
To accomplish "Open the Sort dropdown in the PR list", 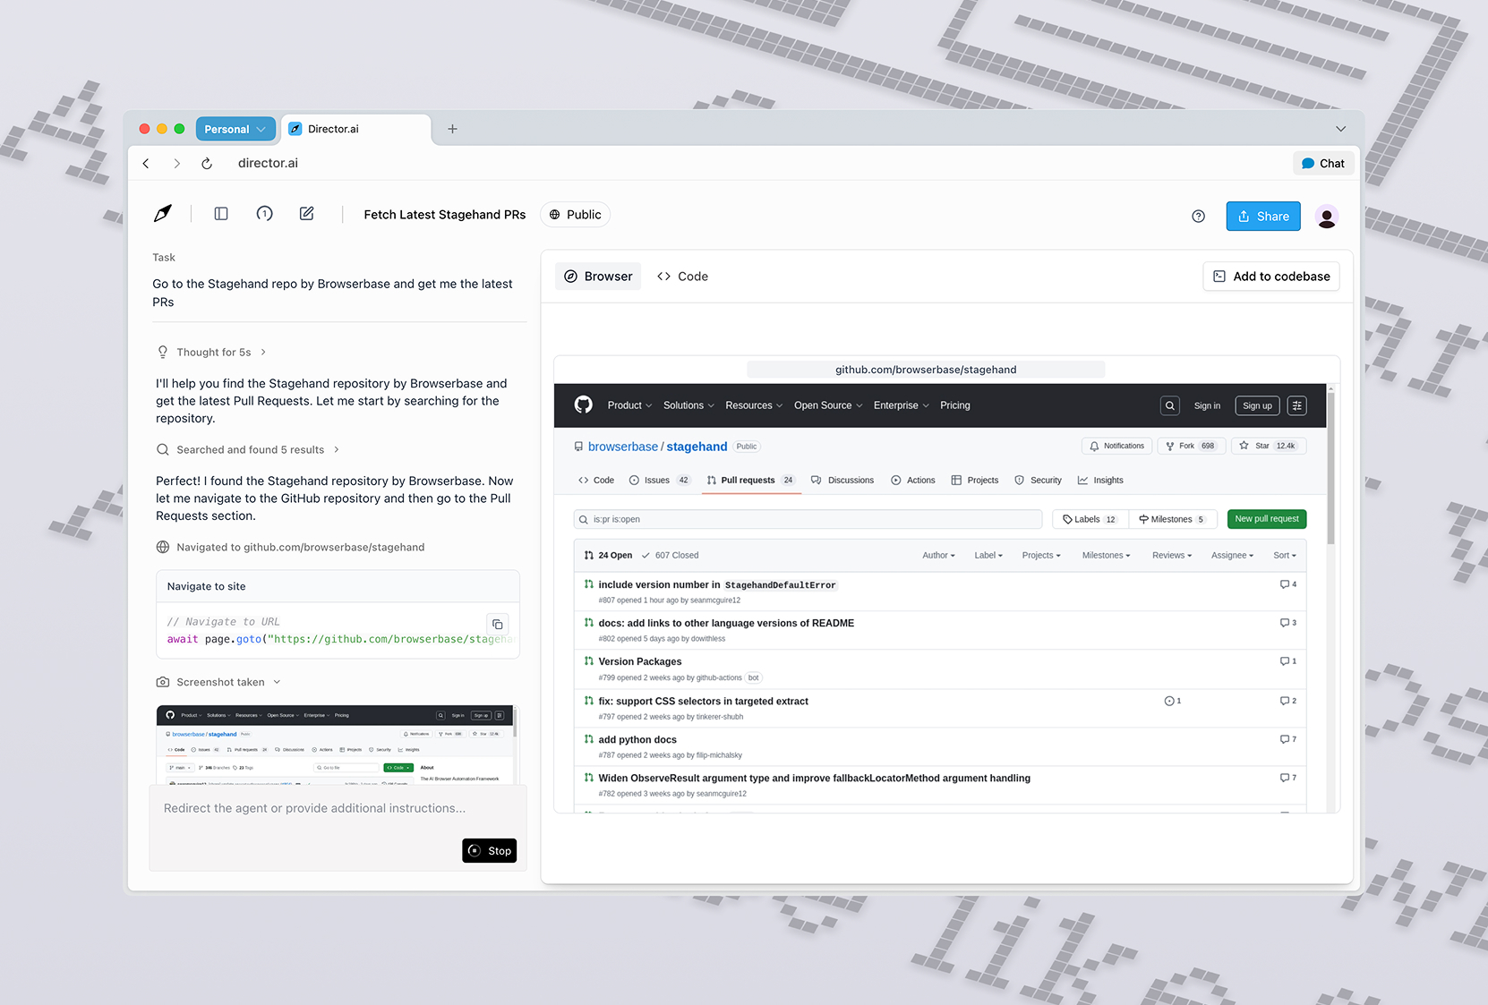I will (1284, 555).
